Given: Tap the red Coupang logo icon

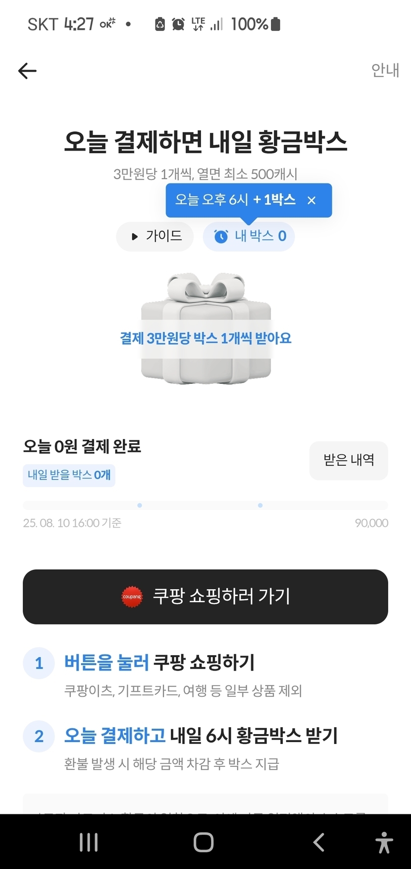Looking at the screenshot, I should [132, 597].
